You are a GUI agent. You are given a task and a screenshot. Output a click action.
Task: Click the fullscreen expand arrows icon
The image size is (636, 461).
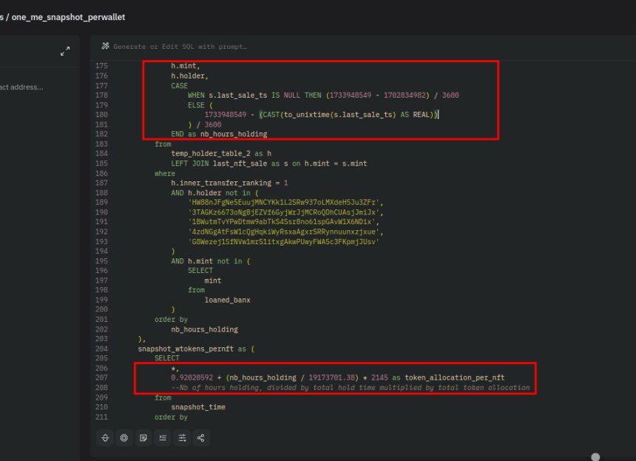click(x=65, y=51)
